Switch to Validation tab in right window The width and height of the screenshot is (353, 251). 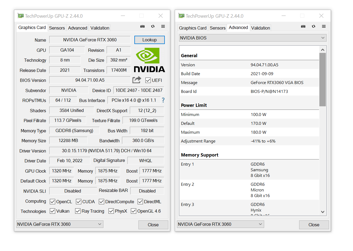260,28
